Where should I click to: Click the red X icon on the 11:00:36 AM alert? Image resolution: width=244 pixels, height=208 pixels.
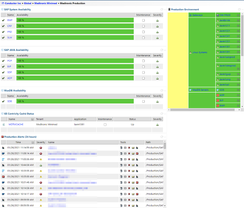129,159
